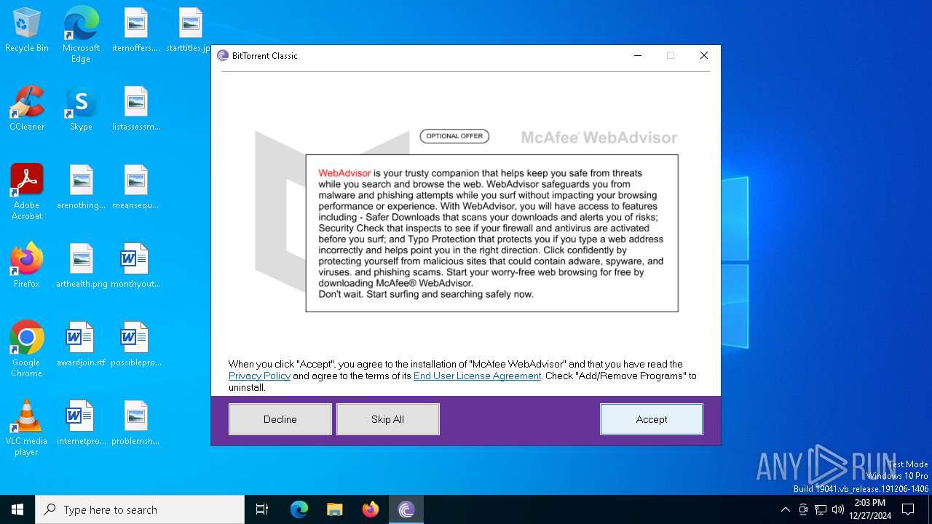Click the Skip All button
Screen dimensions: 932x524
388,419
